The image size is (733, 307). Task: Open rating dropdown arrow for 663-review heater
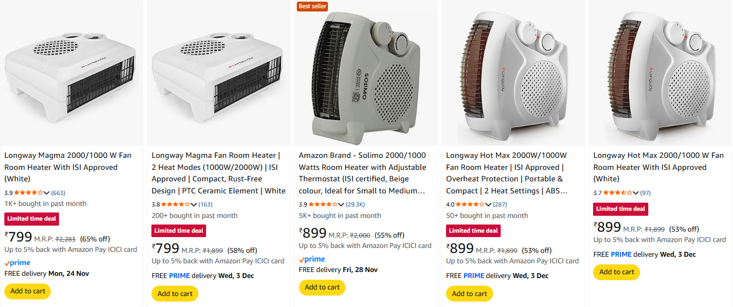click(x=46, y=193)
